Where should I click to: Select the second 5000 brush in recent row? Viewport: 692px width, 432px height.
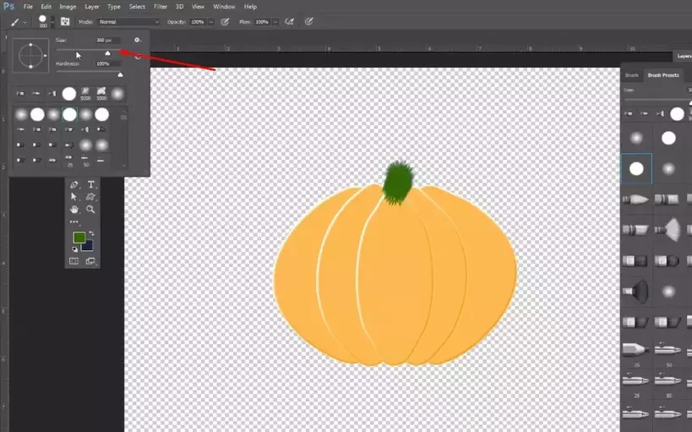point(101,94)
